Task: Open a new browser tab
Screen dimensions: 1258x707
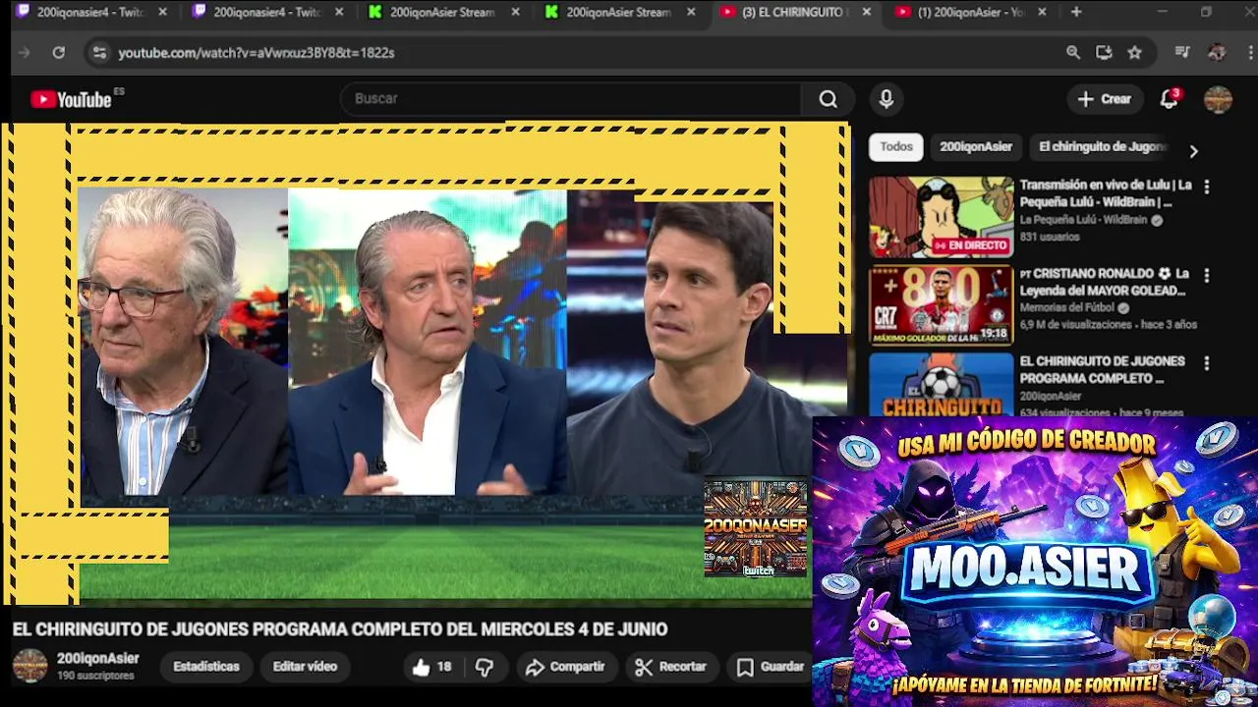Action: [1076, 12]
